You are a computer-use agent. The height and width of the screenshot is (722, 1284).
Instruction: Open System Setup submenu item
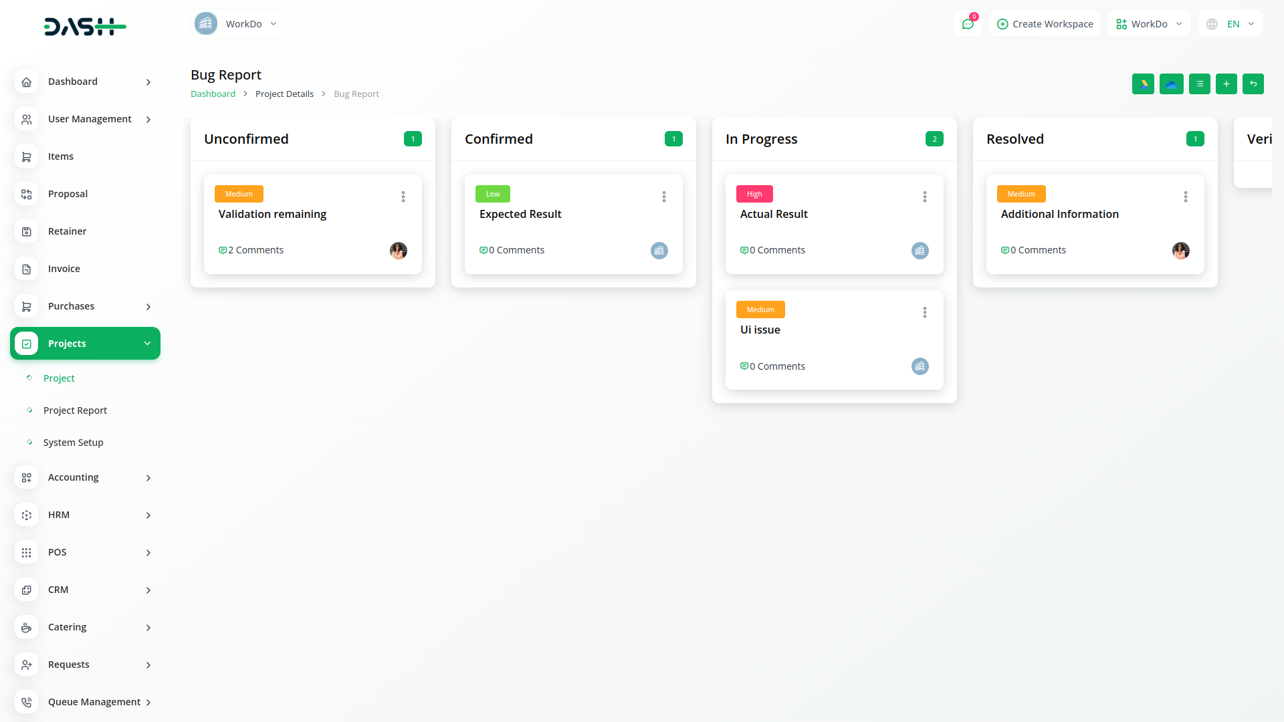tap(73, 443)
